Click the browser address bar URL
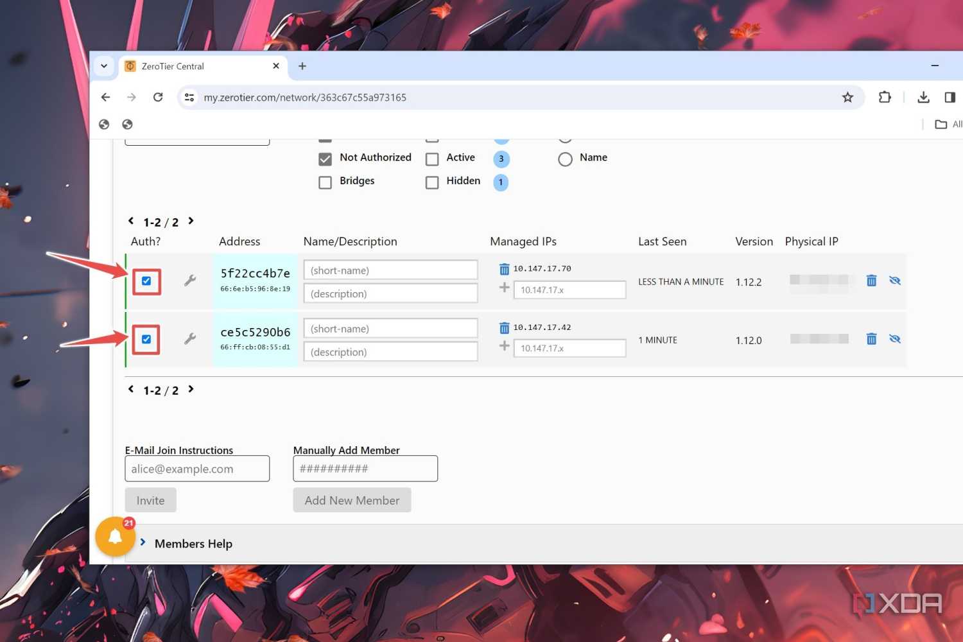Screen dimensions: 963x642 coord(305,98)
